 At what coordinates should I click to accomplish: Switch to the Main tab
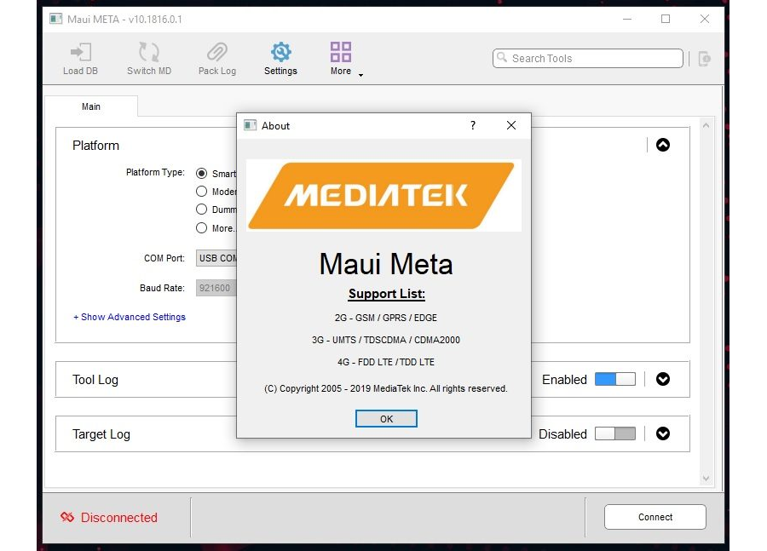tap(91, 106)
